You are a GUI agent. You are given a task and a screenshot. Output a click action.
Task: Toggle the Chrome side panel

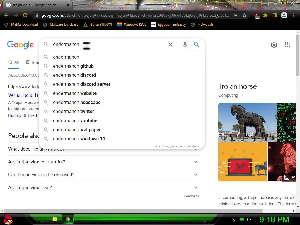pos(275,15)
